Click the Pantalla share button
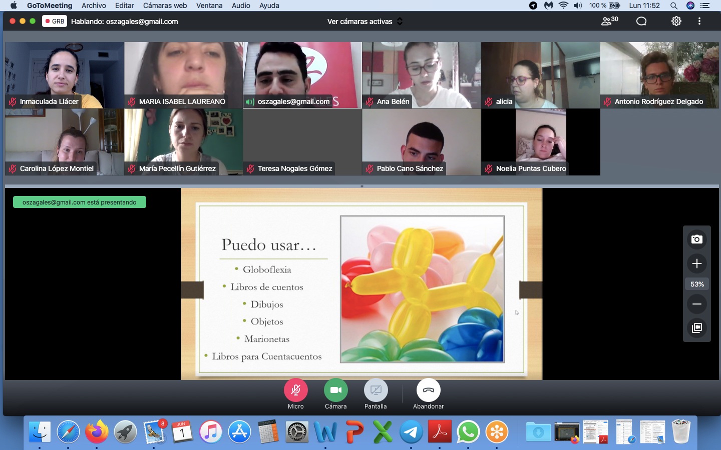This screenshot has height=450, width=721. point(376,390)
